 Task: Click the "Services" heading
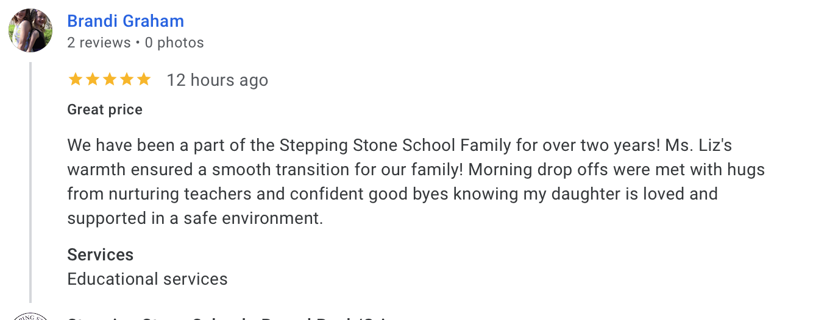101,254
